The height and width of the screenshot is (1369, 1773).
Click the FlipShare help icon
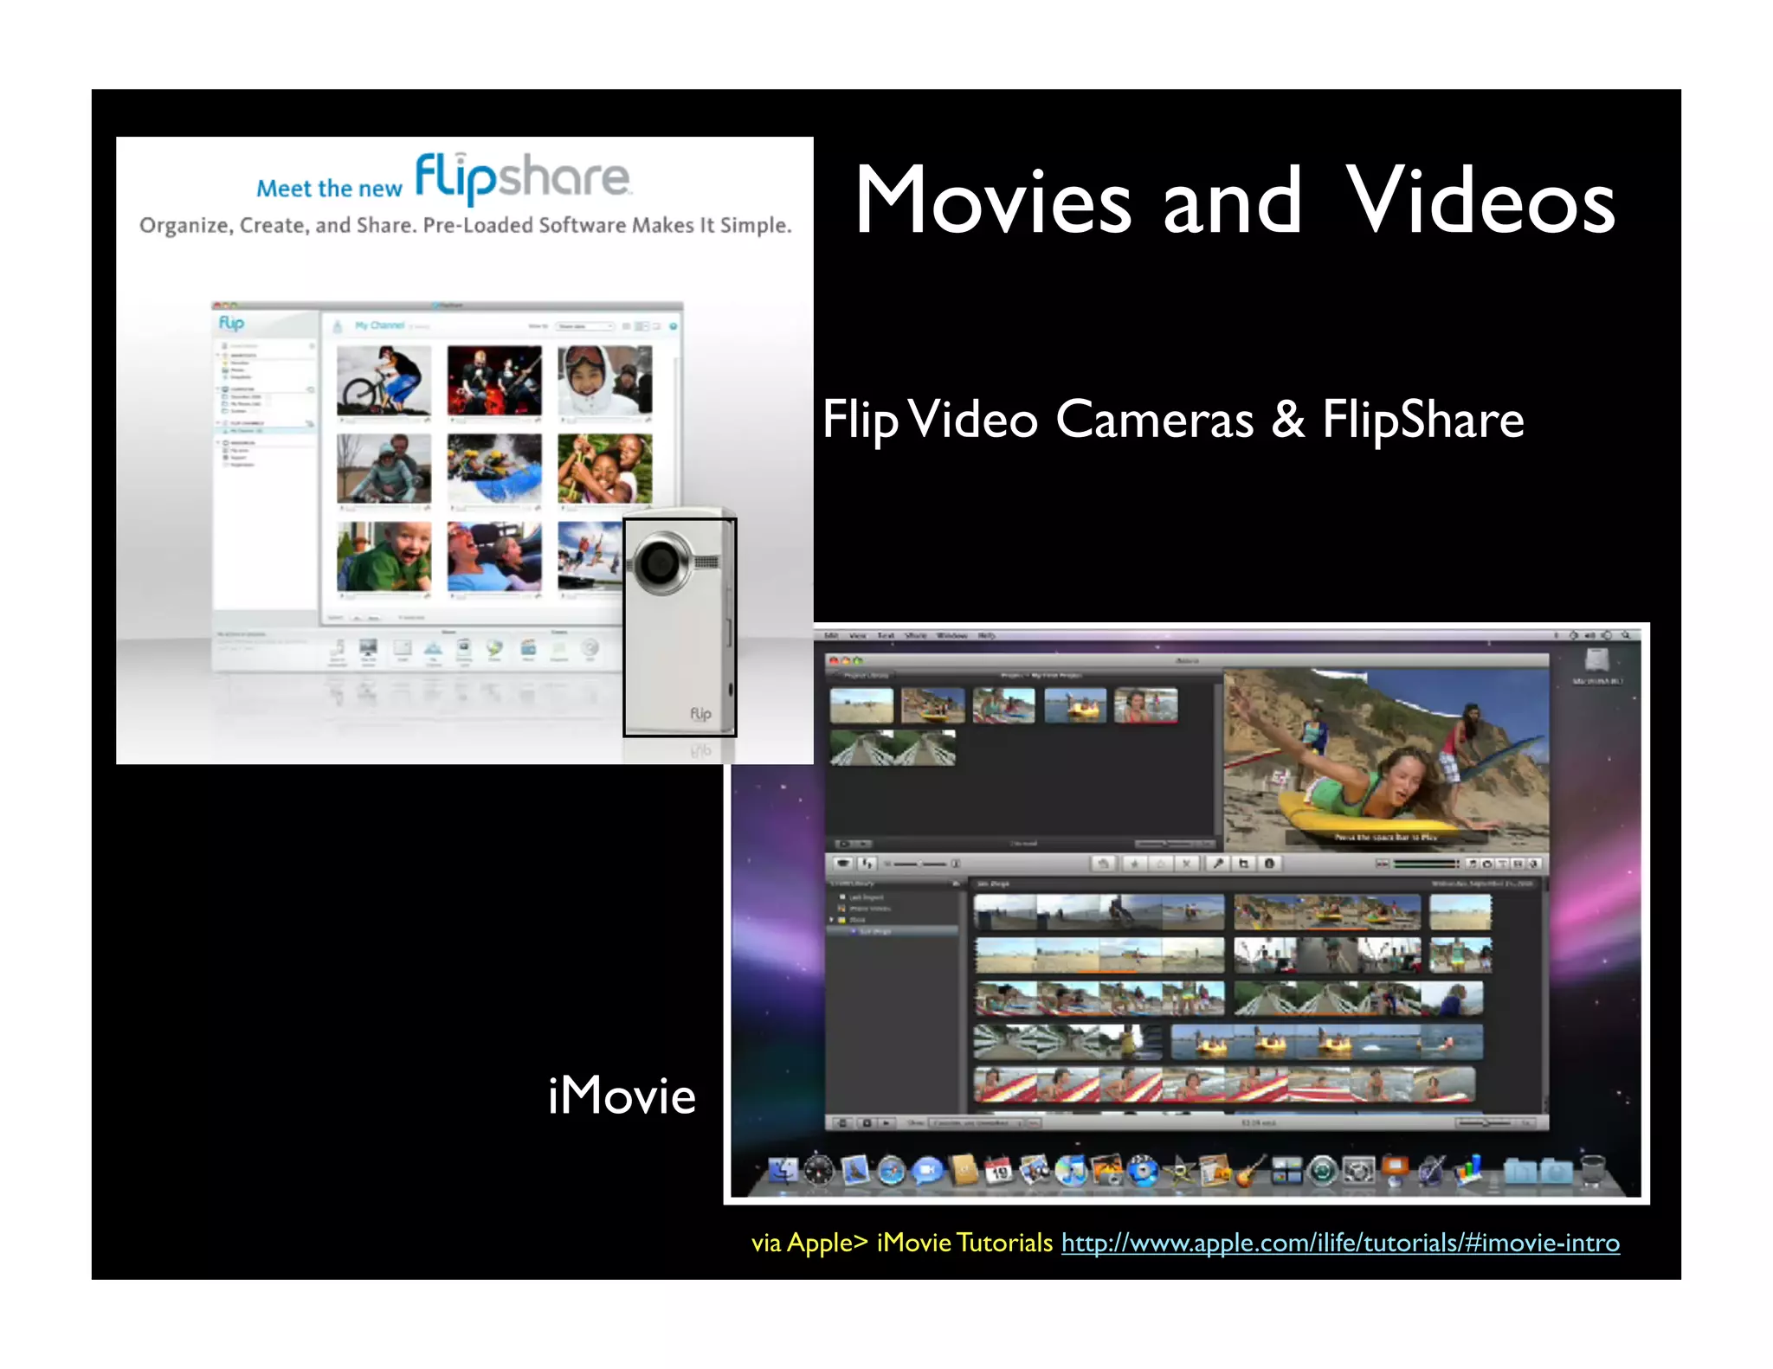click(674, 326)
